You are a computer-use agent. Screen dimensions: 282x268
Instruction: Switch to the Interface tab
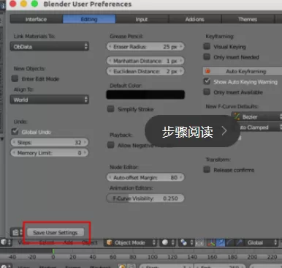click(x=37, y=19)
